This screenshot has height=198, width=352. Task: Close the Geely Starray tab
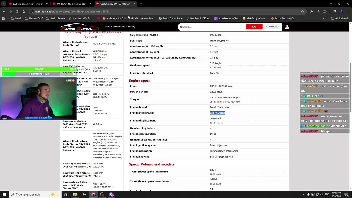point(134,4)
